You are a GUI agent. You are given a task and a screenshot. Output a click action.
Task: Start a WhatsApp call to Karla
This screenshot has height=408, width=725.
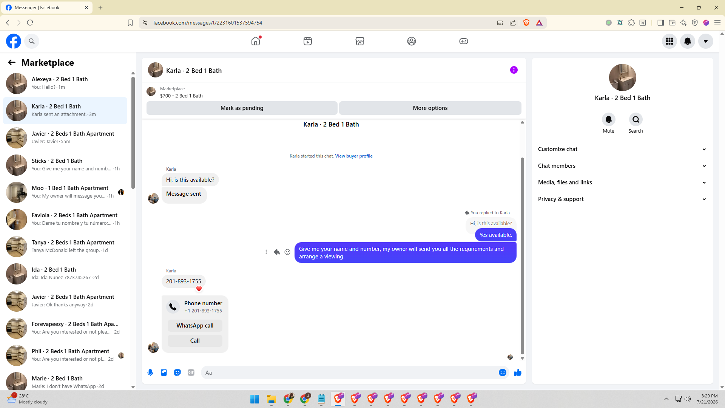[195, 326]
